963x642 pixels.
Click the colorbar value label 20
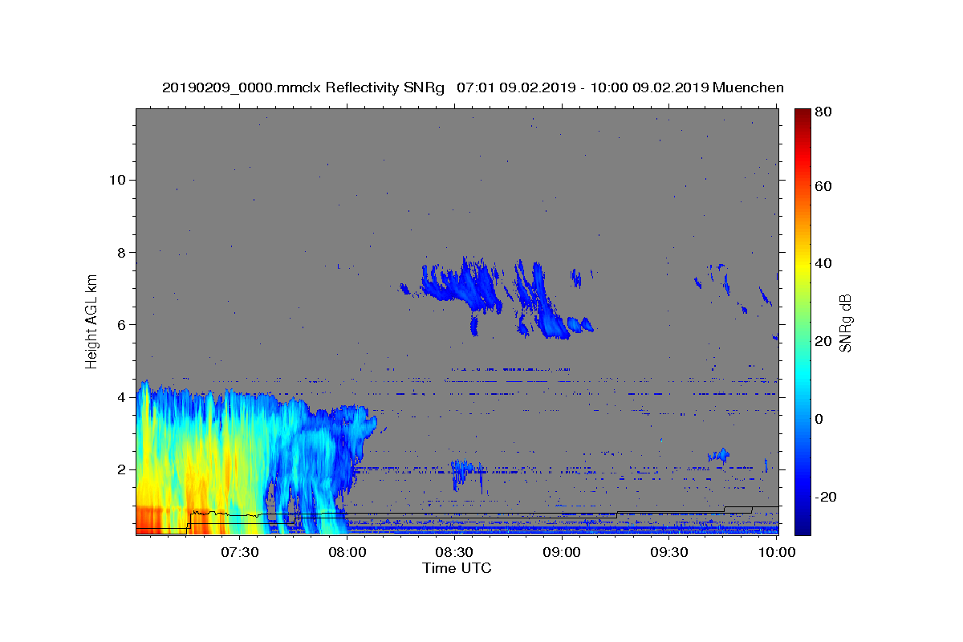tap(824, 341)
